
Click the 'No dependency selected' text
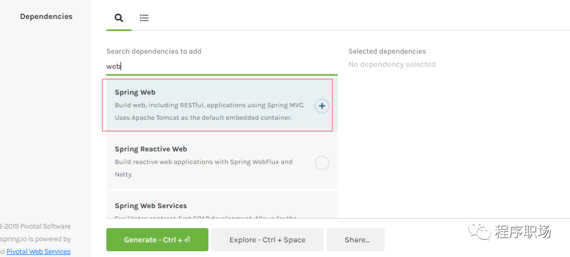392,64
